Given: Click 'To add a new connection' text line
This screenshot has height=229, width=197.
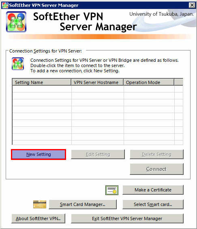Looking at the screenshot, I should pyautogui.click(x=75, y=71).
